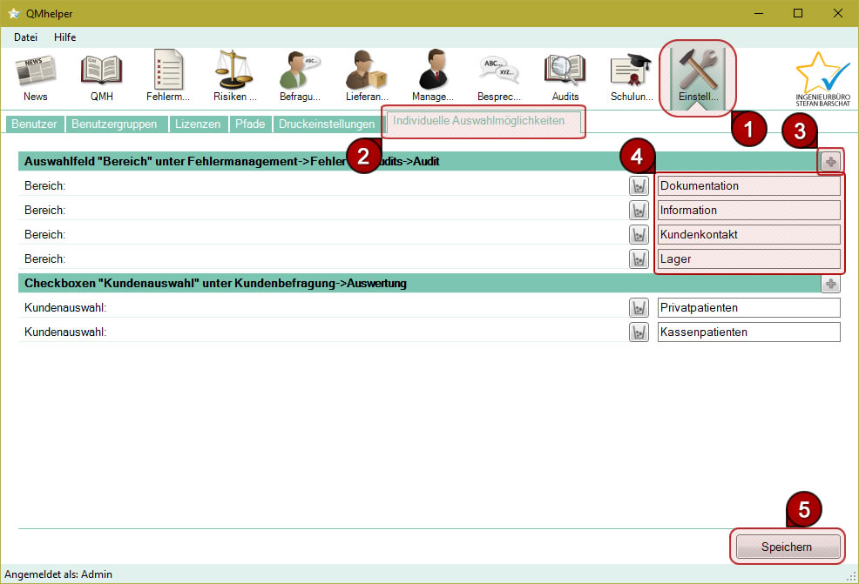Image resolution: width=859 pixels, height=584 pixels.
Task: Delete the Dokumentation entry with trash icon
Action: (x=639, y=186)
